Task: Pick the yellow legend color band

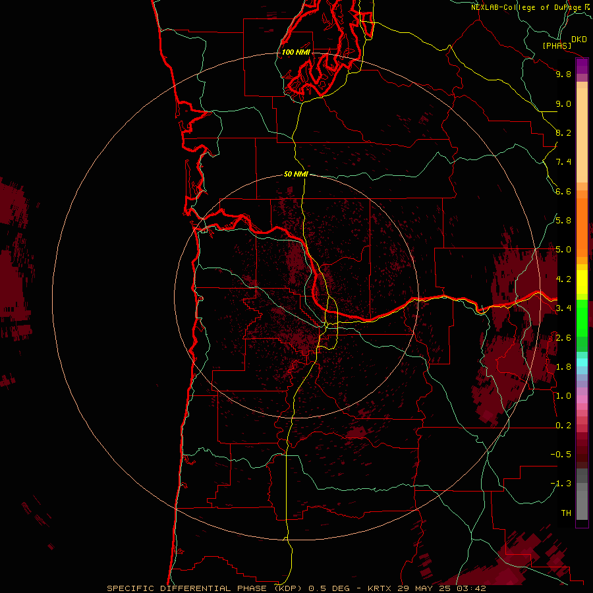Action: 582,282
